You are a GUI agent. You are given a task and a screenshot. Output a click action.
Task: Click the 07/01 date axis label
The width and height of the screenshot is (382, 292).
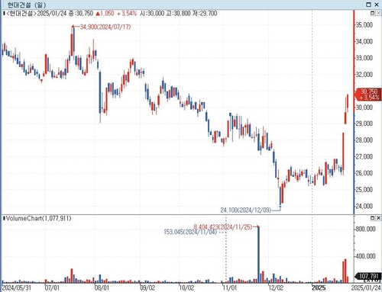coord(52,287)
